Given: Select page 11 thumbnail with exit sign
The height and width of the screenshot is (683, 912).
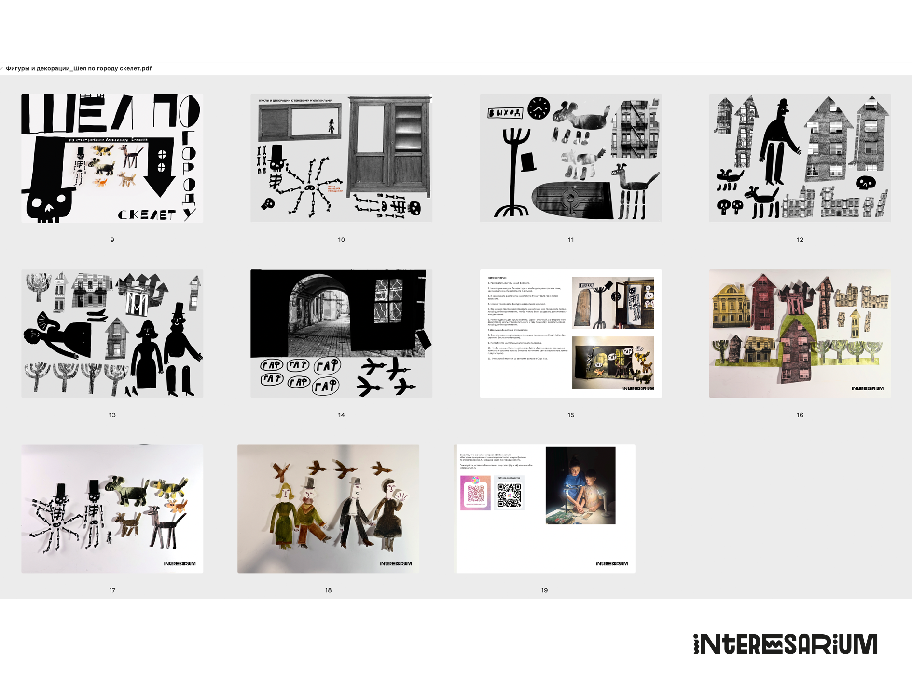Looking at the screenshot, I should click(x=570, y=158).
